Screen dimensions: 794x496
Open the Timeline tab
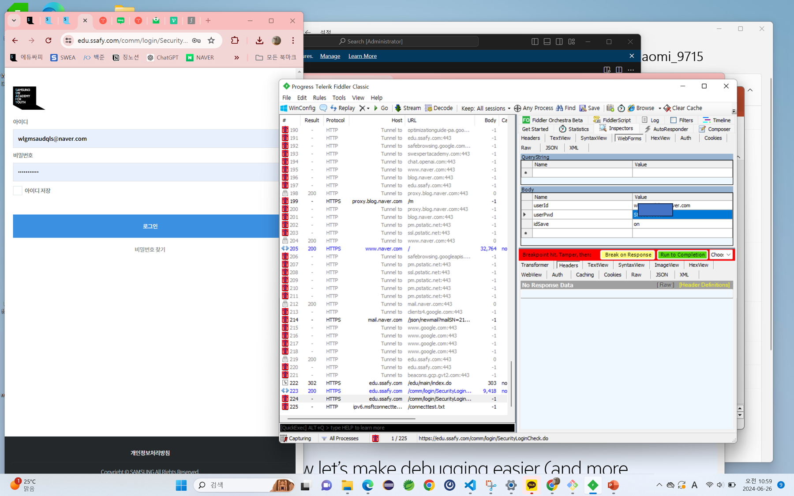click(717, 120)
